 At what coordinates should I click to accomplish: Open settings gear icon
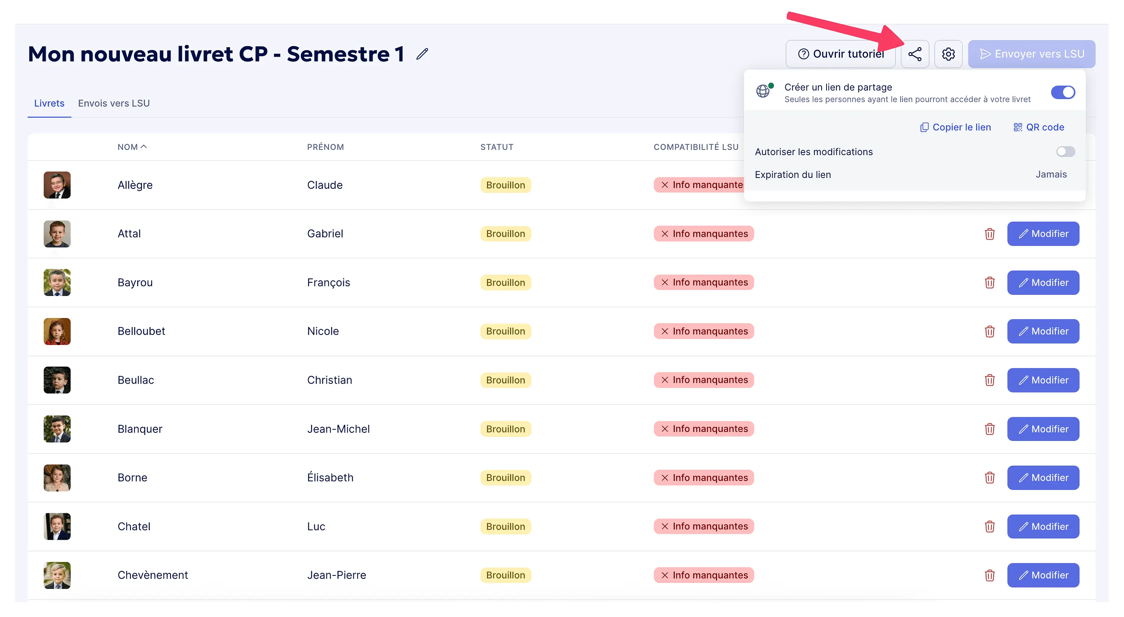[x=948, y=54]
